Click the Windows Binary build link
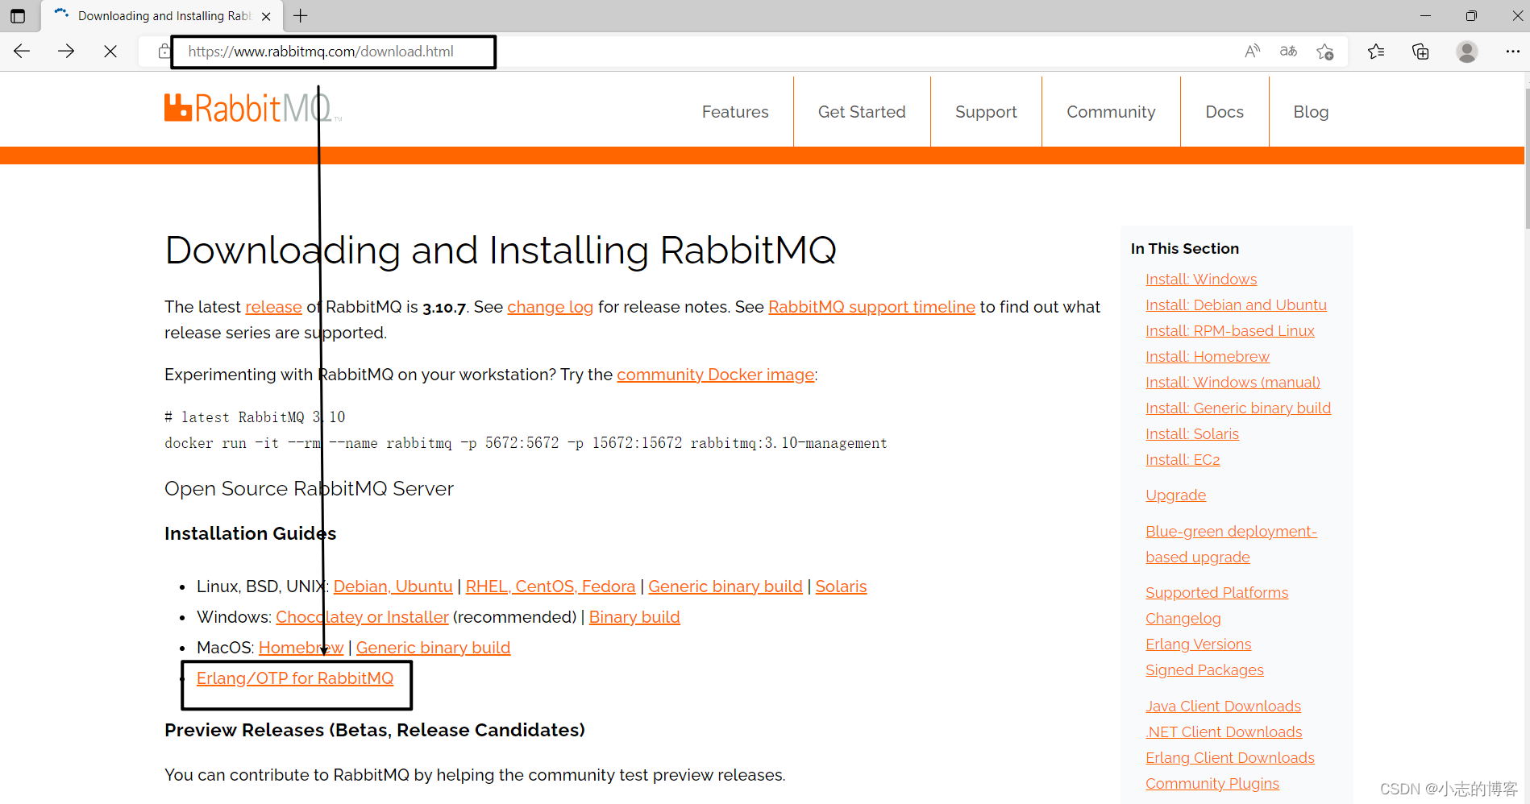1530x804 pixels. click(634, 617)
